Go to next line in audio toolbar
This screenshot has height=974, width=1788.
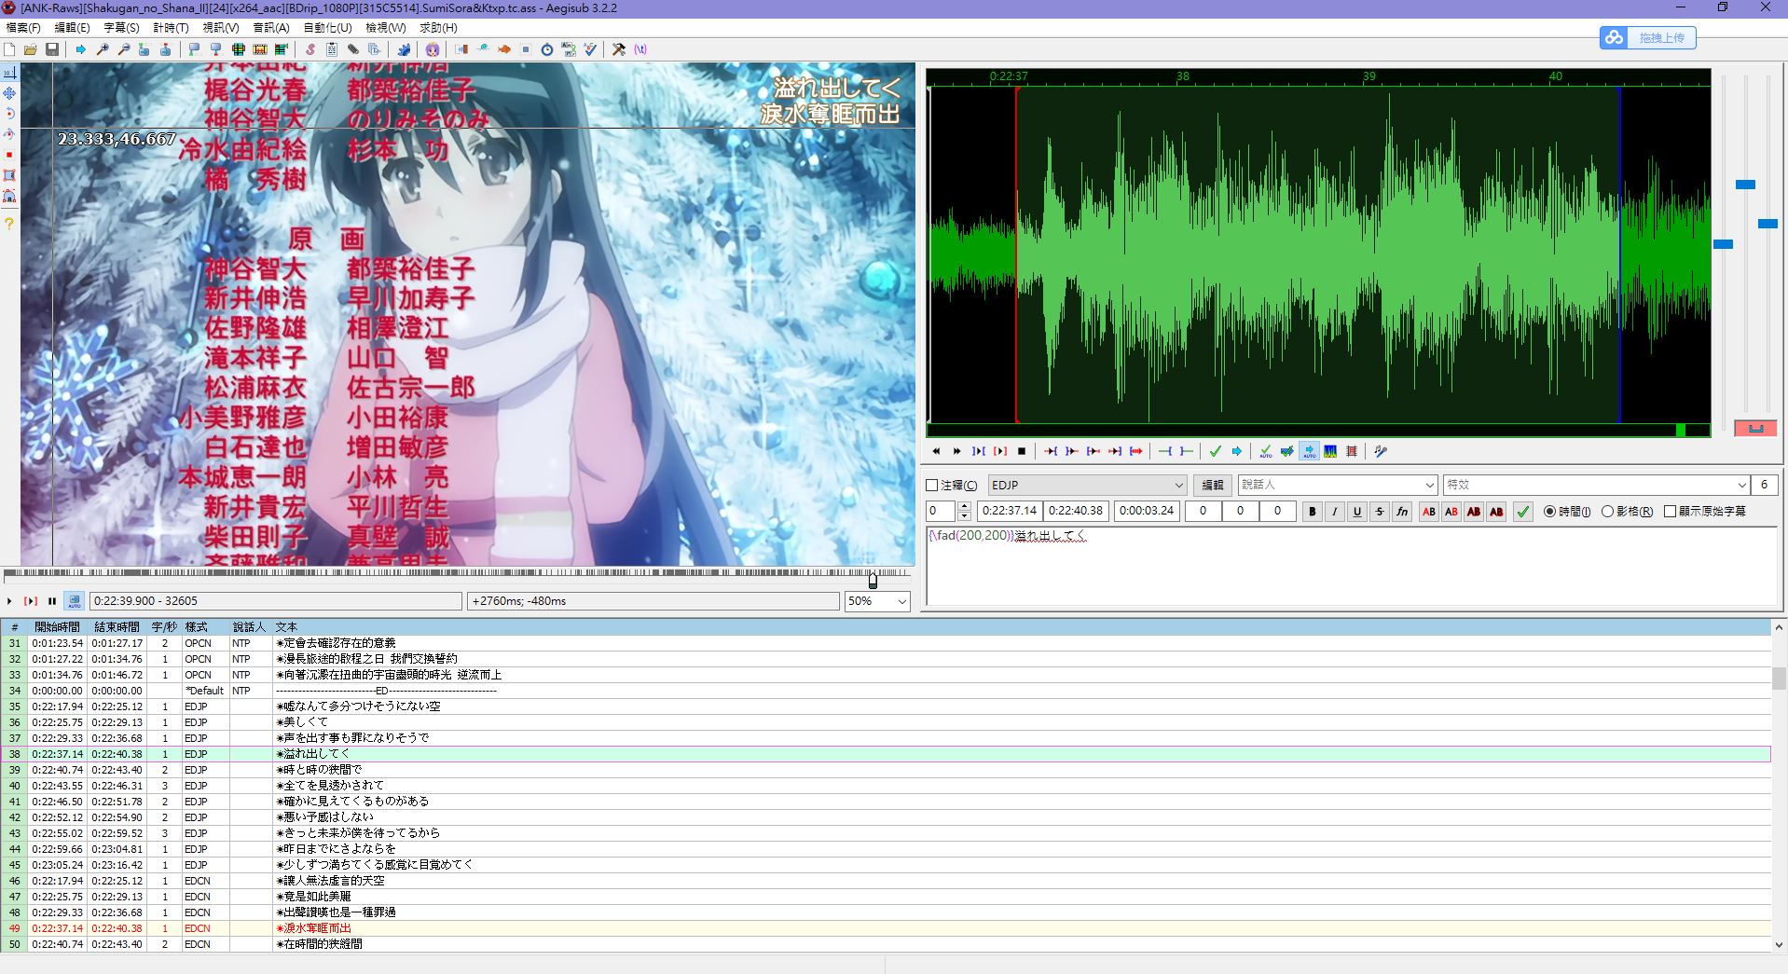956,451
